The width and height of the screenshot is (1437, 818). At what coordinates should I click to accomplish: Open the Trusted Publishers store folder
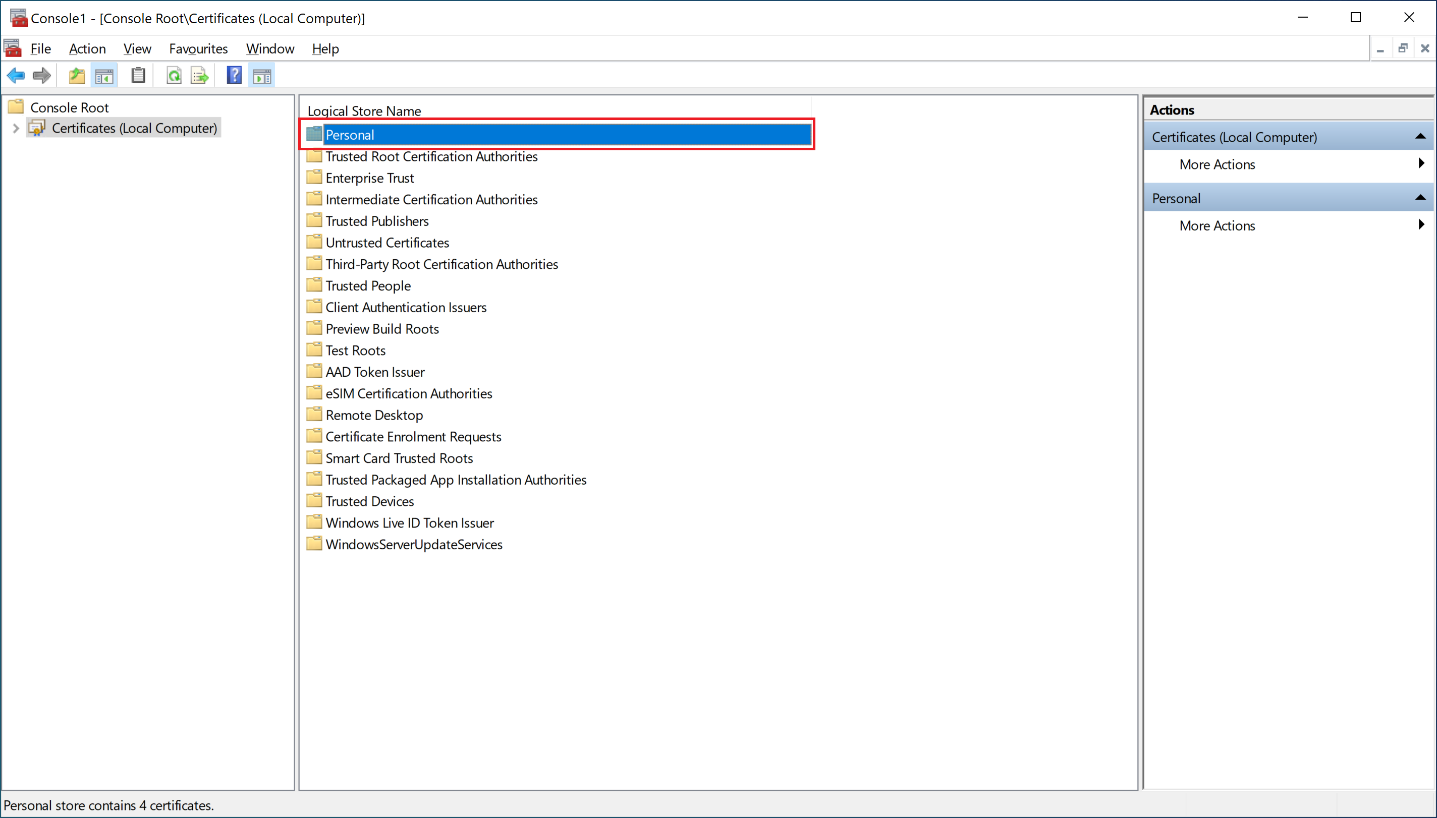tap(376, 221)
